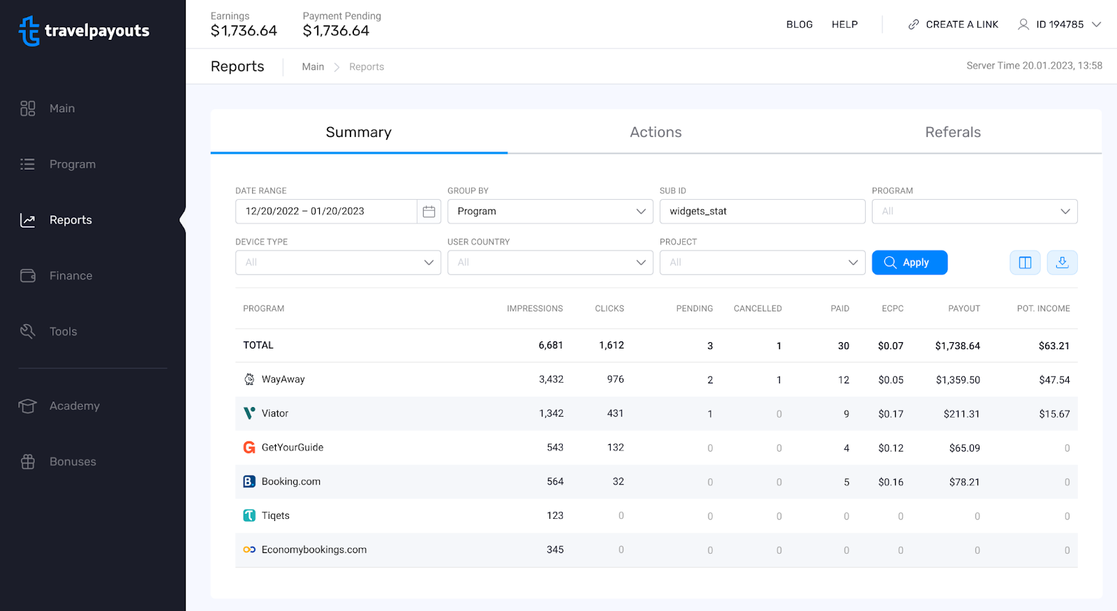This screenshot has width=1117, height=611.
Task: Click the Payment Pending $1,736.64 amount
Action: (336, 31)
